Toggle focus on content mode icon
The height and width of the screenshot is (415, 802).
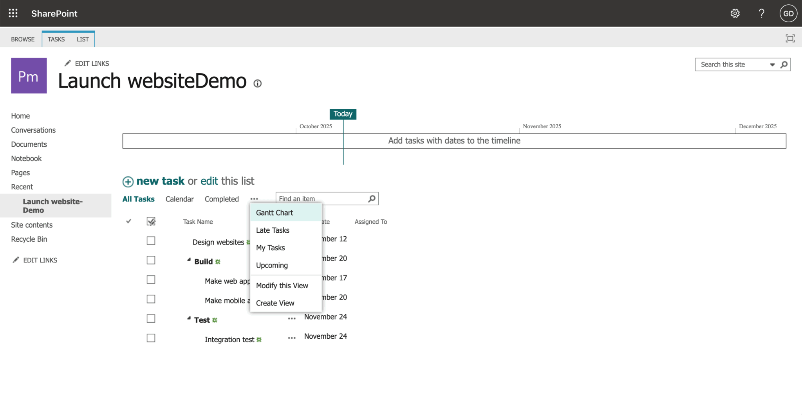[790, 38]
